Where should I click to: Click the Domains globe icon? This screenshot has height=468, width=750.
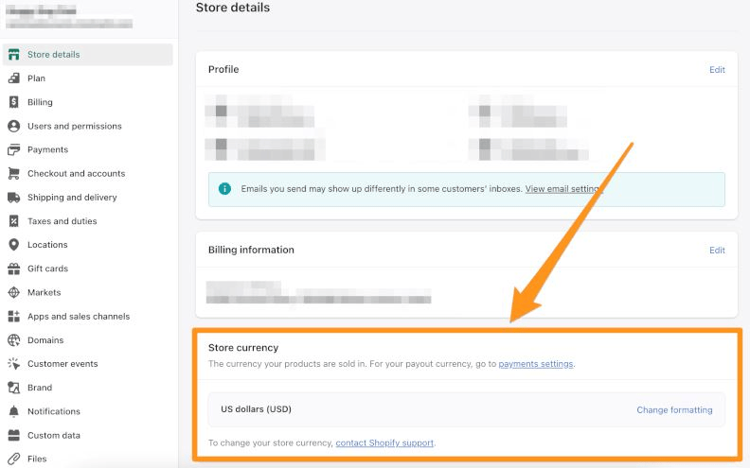[14, 340]
